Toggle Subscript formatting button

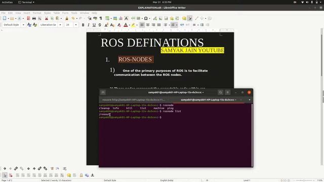point(112,25)
